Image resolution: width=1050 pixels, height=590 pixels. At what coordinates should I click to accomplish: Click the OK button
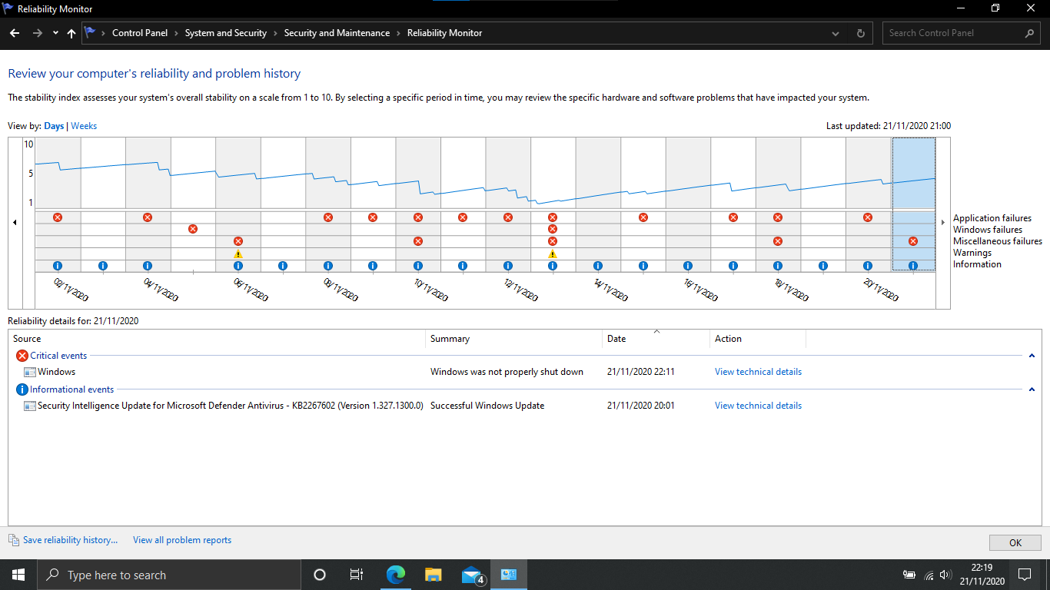tap(1015, 542)
